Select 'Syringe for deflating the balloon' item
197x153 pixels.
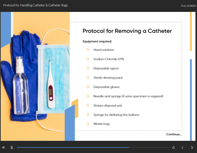point(116,115)
